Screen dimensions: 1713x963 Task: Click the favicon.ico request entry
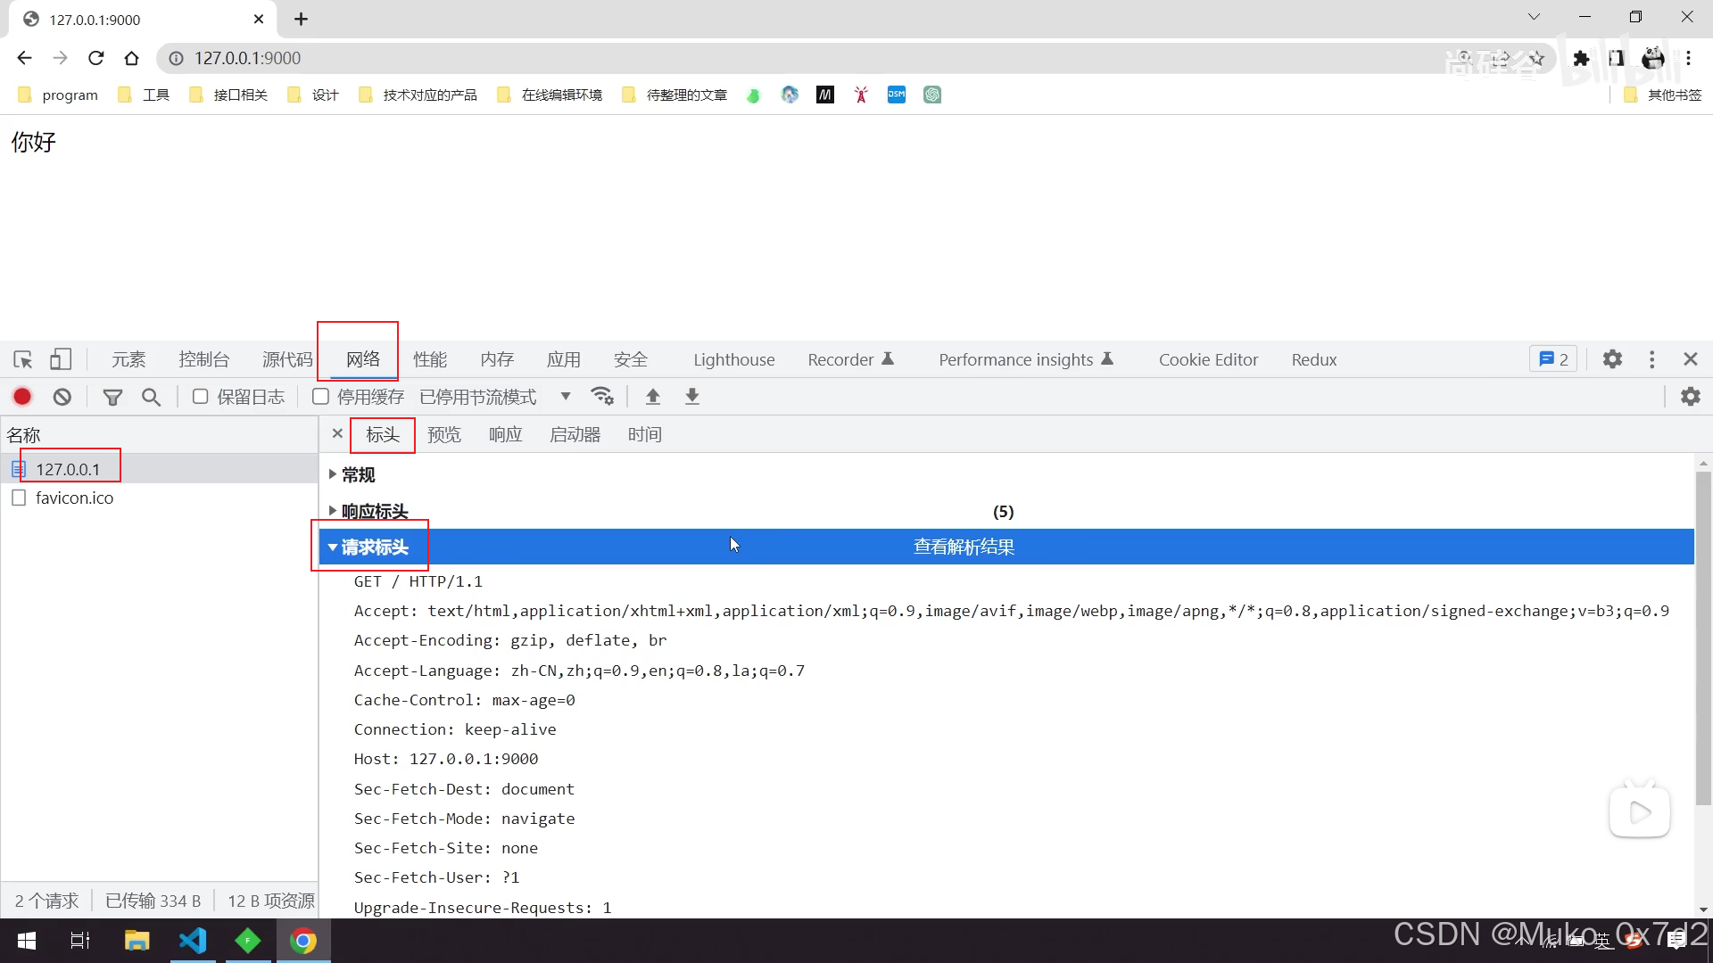click(74, 498)
